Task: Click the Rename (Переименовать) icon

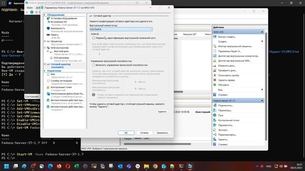Action: 215,134
